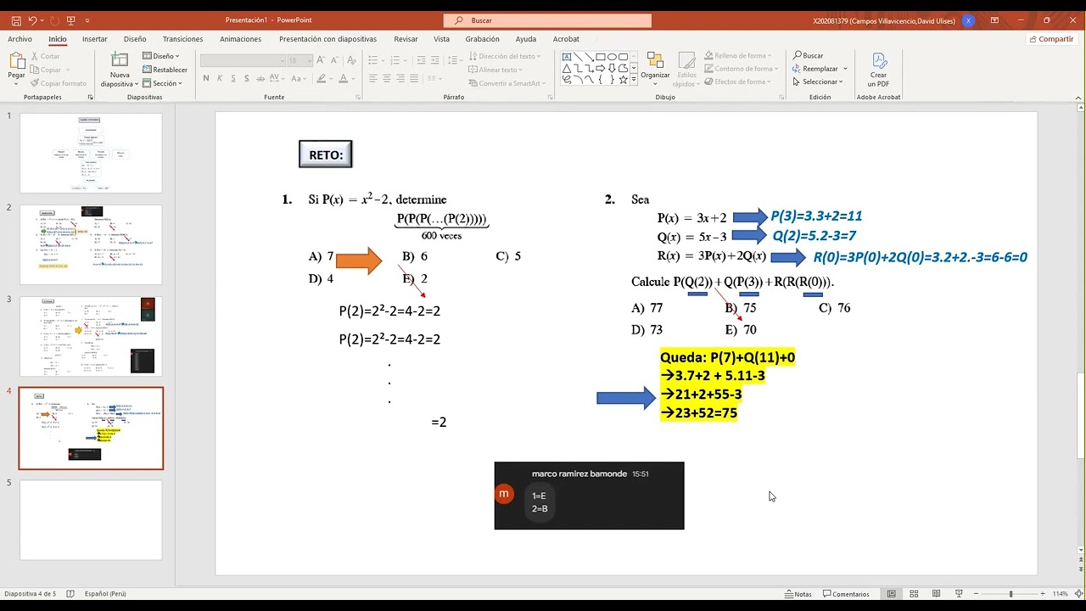
Task: Open ribbon display options icon
Action: click(x=995, y=20)
